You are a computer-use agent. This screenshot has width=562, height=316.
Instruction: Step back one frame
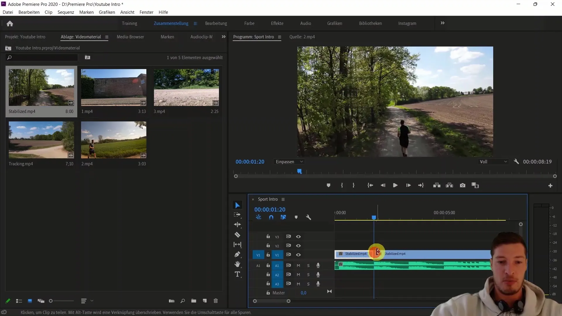click(x=383, y=186)
